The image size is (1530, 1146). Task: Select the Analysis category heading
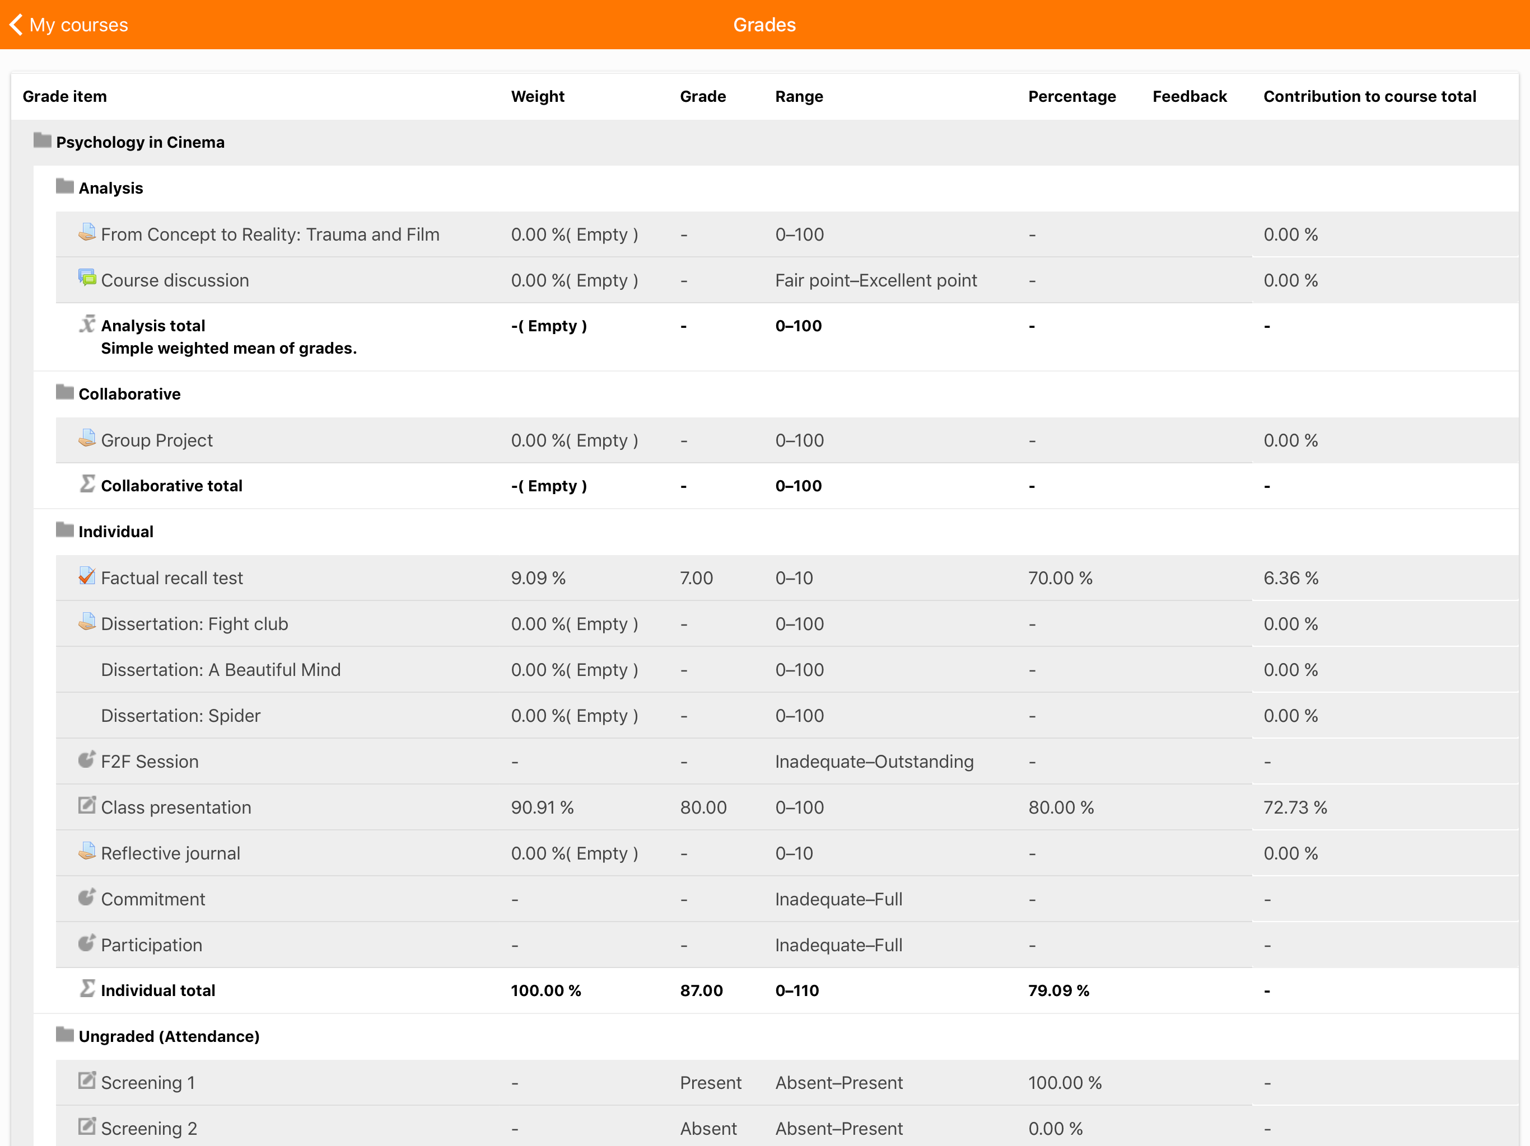point(111,188)
